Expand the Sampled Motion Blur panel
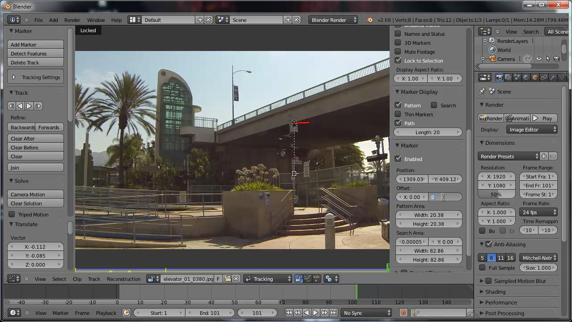 tap(482, 281)
